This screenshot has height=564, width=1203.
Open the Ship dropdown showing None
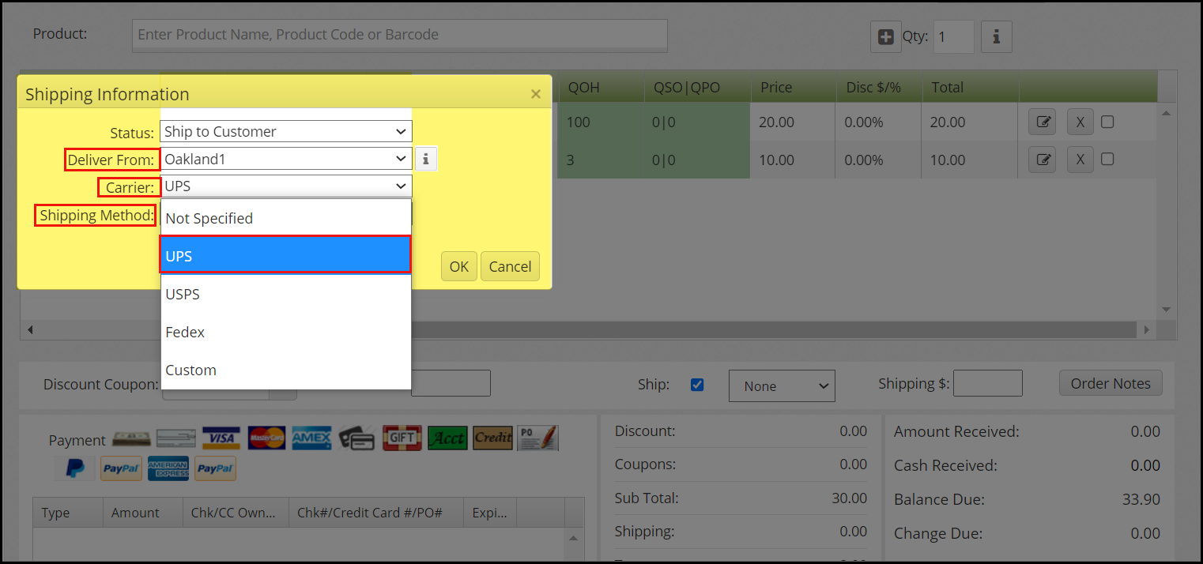tap(782, 385)
